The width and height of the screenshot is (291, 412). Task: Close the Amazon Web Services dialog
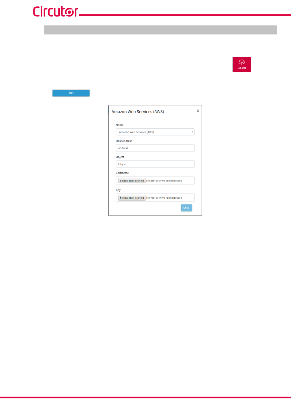[x=198, y=111]
